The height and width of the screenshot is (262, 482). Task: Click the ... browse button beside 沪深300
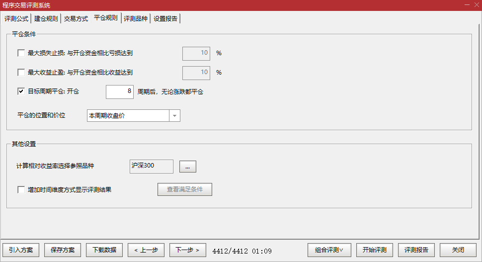point(188,167)
